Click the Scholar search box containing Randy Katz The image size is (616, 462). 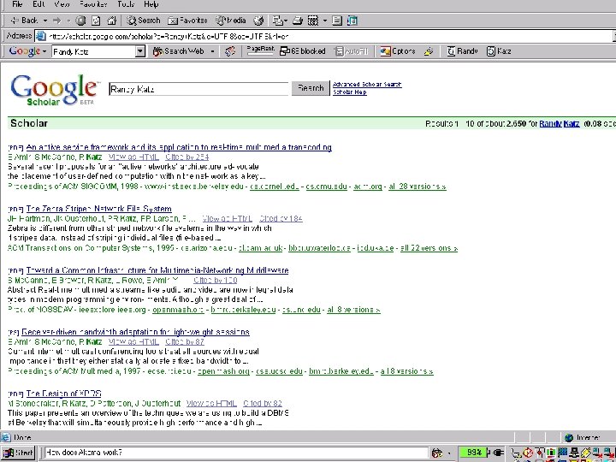pos(198,89)
